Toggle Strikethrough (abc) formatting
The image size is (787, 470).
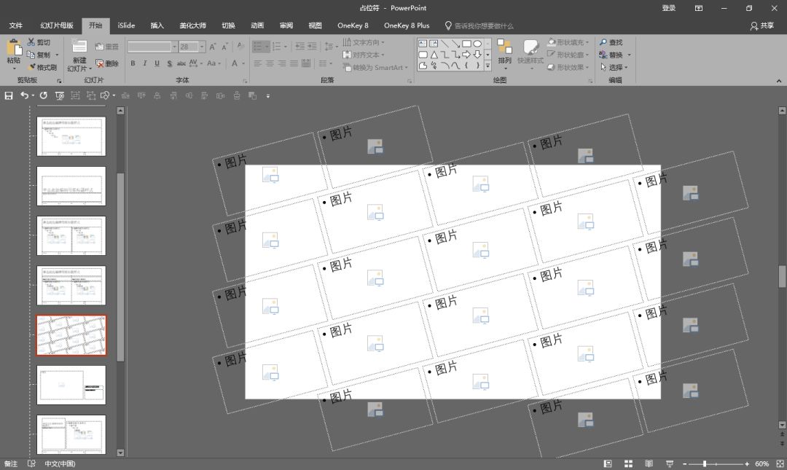coord(181,63)
